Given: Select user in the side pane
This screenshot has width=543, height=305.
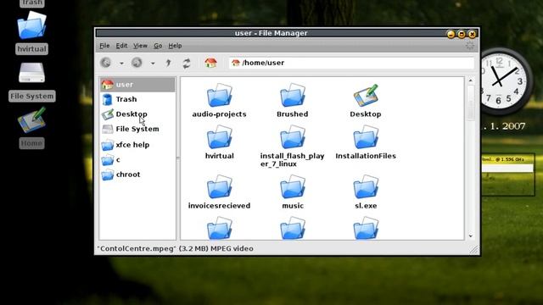Looking at the screenshot, I should (137, 85).
